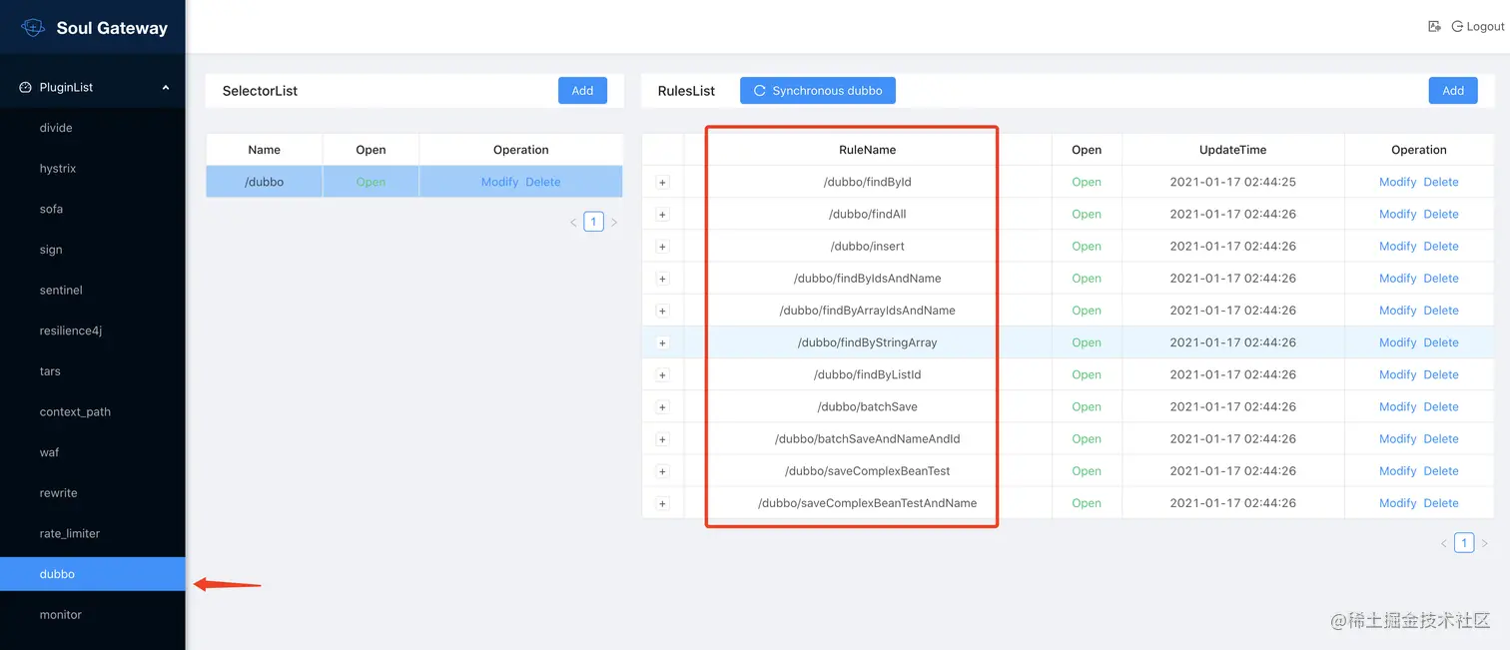Viewport: 1510px width, 650px height.
Task: Add a new rule in RulesList
Action: point(1453,91)
